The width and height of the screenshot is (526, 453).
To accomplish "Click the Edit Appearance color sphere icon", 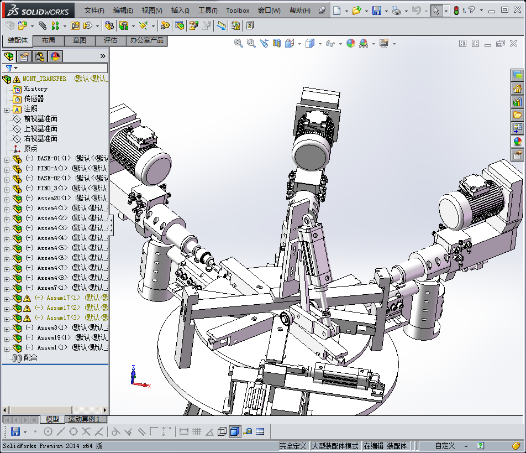I will click(351, 43).
